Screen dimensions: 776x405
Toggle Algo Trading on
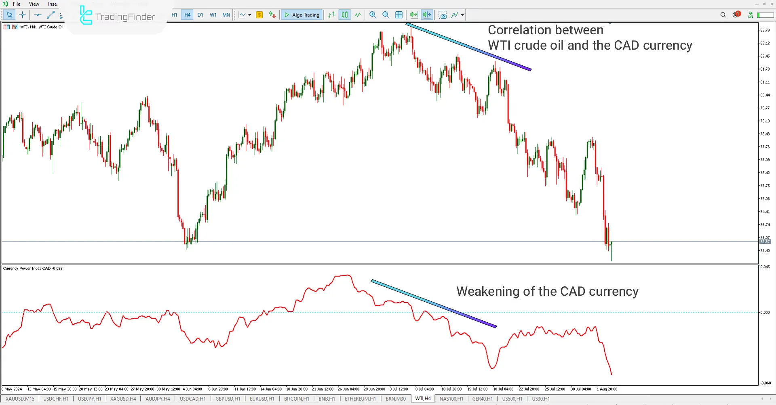point(302,15)
